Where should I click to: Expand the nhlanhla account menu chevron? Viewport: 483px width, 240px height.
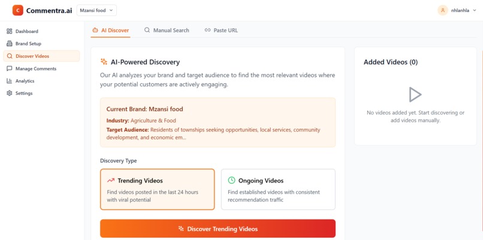coord(475,10)
